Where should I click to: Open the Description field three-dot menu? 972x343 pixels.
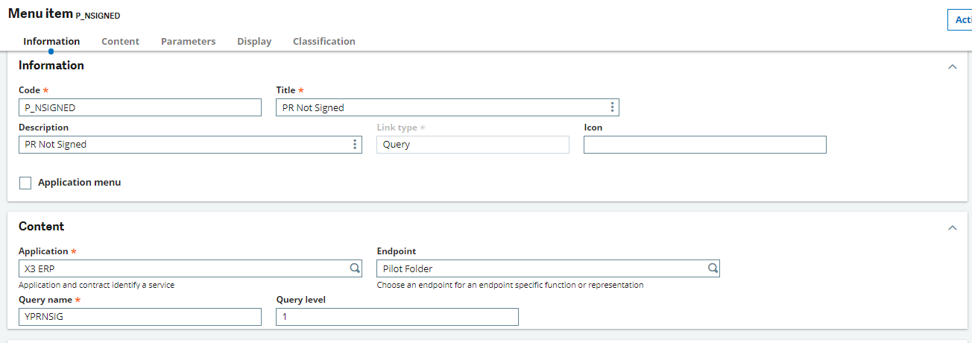click(x=355, y=145)
